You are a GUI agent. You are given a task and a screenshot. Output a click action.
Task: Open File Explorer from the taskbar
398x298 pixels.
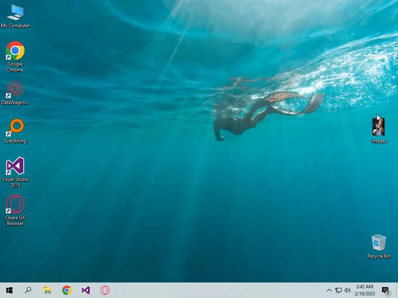click(x=47, y=290)
